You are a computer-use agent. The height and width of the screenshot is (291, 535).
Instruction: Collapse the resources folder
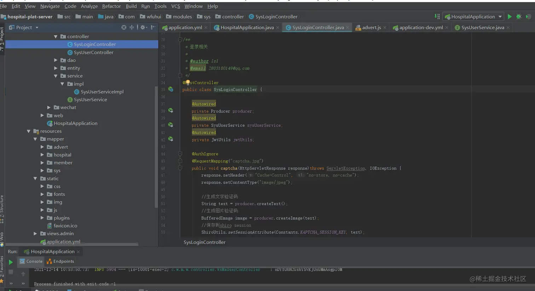pyautogui.click(x=29, y=131)
